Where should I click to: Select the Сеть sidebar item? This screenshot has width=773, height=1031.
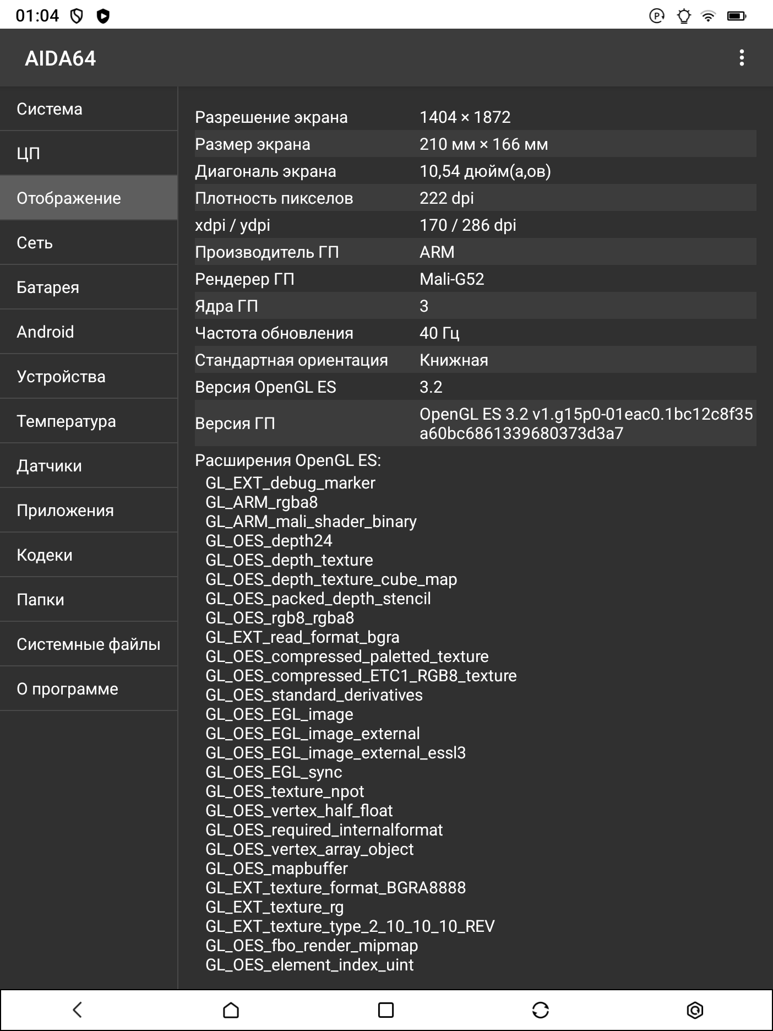pyautogui.click(x=89, y=243)
